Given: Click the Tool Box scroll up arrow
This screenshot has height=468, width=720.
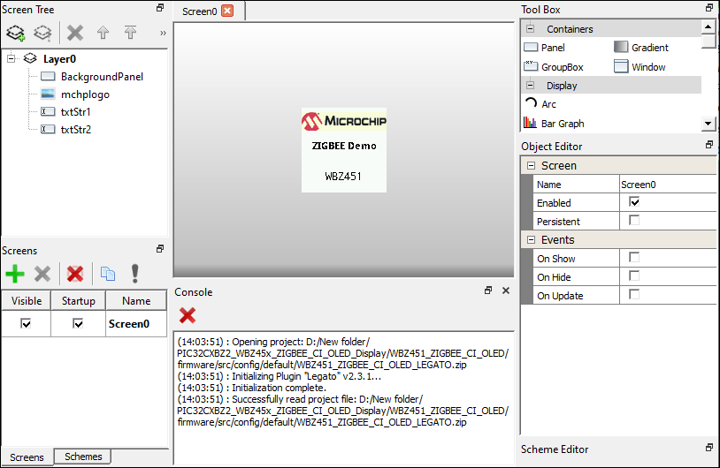Looking at the screenshot, I should 709,26.
